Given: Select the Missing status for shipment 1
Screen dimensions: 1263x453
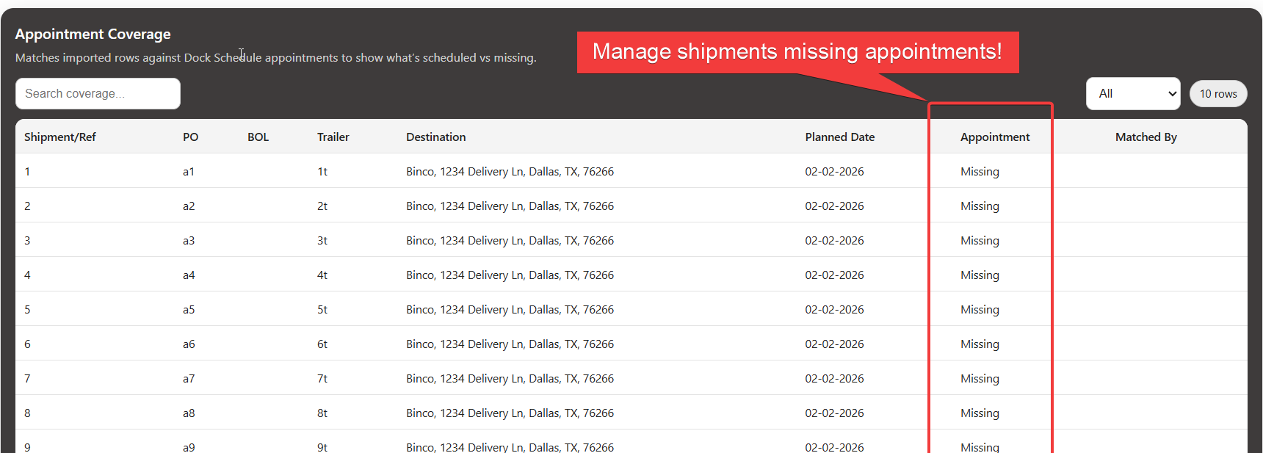Looking at the screenshot, I should [980, 172].
